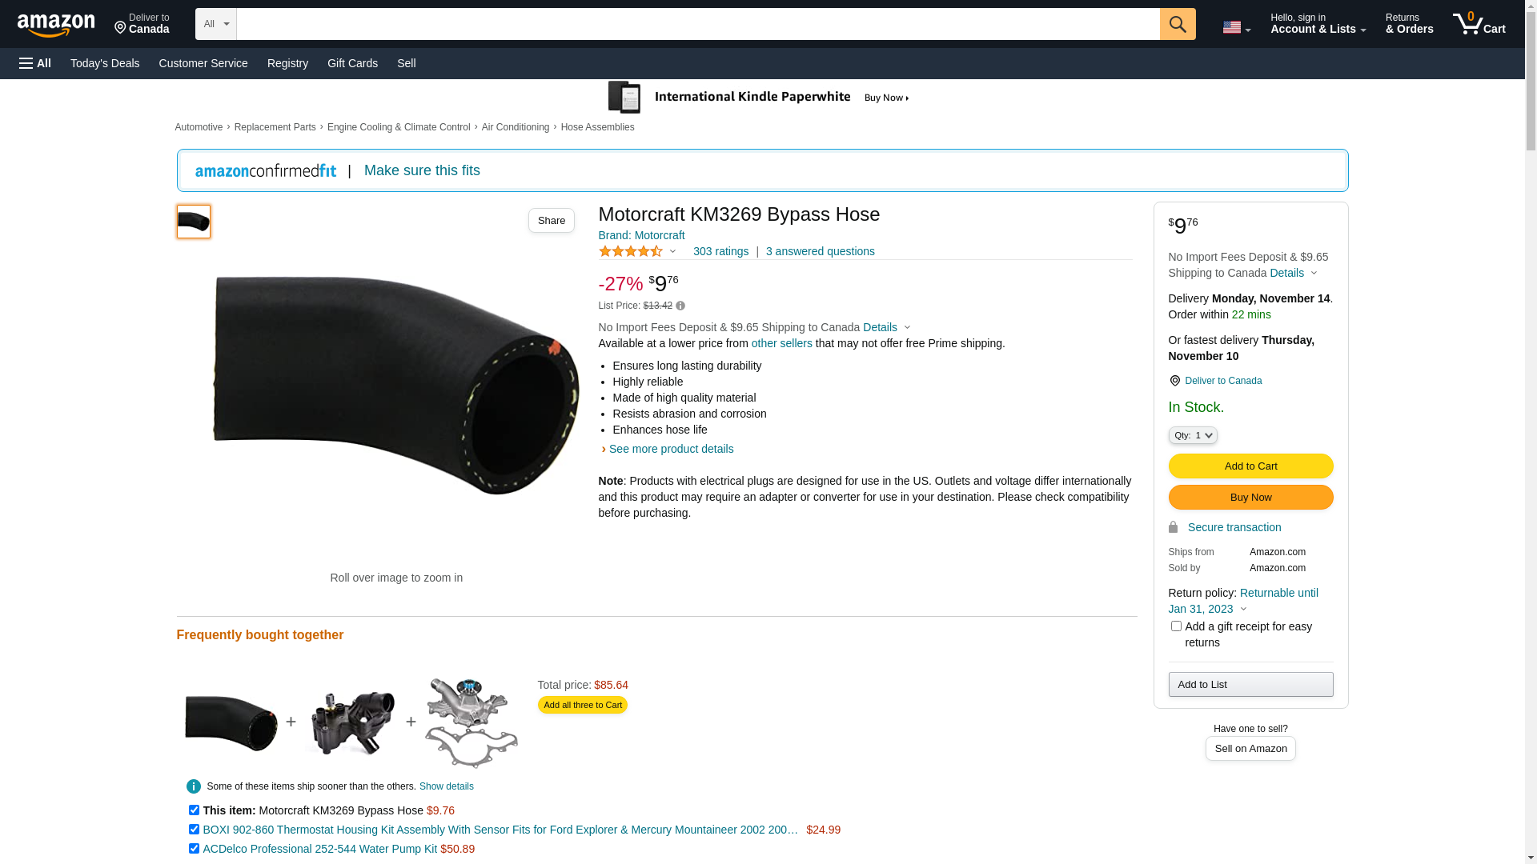Open the All hamburger menu
The image size is (1537, 864).
[35, 63]
